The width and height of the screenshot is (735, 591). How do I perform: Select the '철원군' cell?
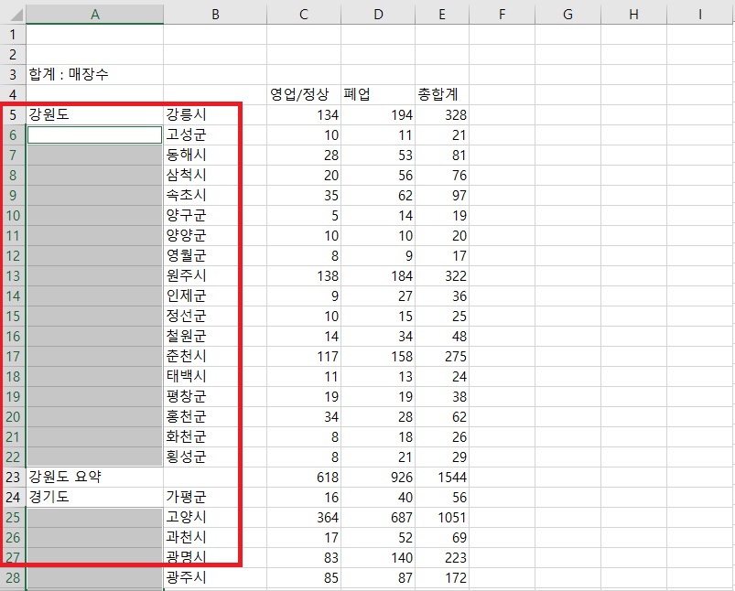(x=215, y=337)
